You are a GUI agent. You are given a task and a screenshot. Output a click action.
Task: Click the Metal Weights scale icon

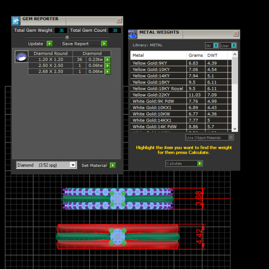(x=133, y=35)
